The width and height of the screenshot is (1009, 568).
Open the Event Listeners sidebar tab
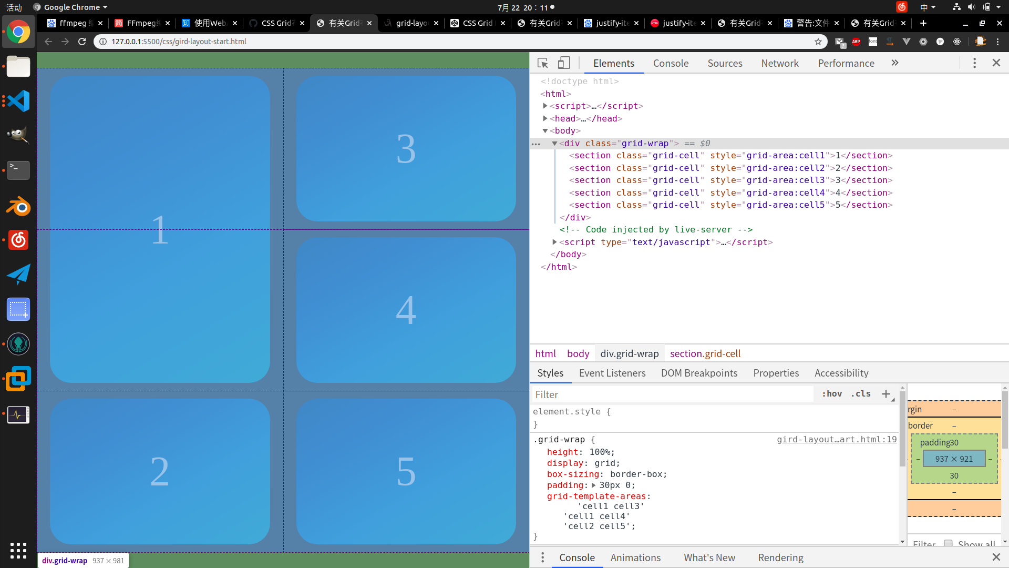click(x=612, y=373)
